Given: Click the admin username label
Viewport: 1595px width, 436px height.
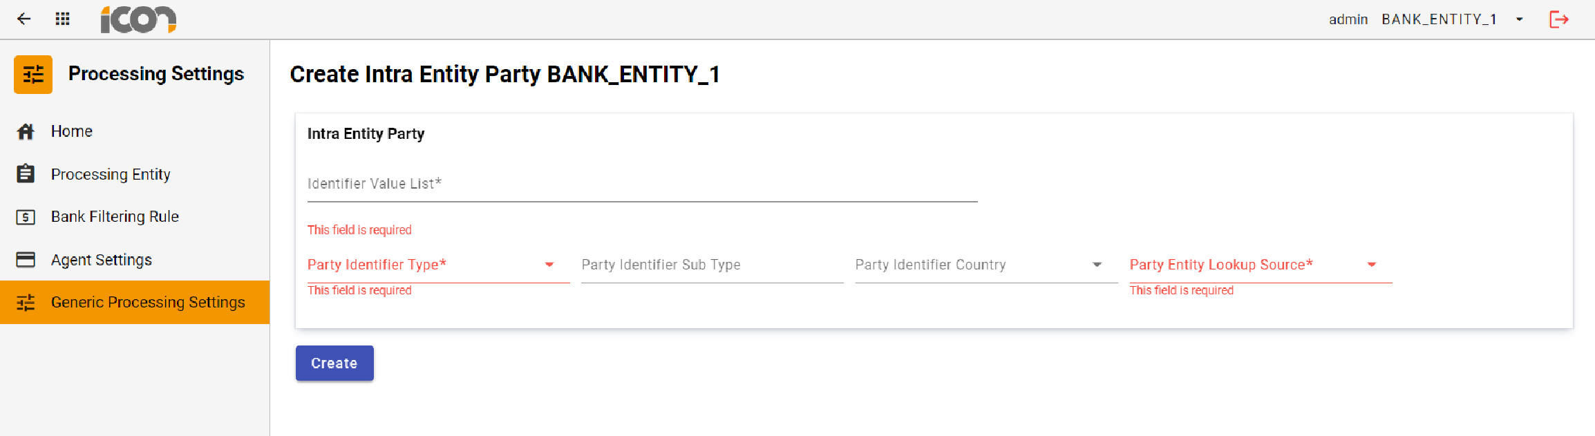Looking at the screenshot, I should pyautogui.click(x=1348, y=19).
